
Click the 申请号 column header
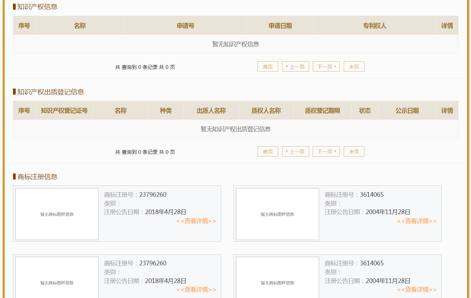point(186,26)
